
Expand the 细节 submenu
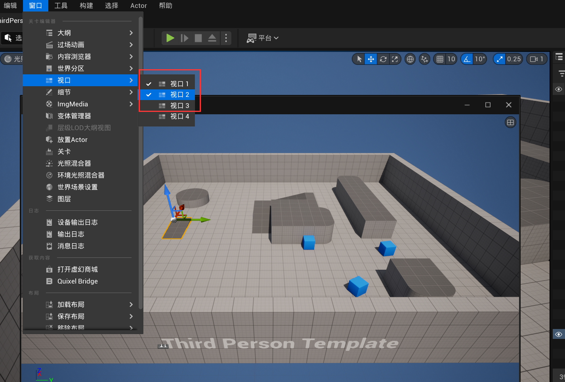coord(80,92)
